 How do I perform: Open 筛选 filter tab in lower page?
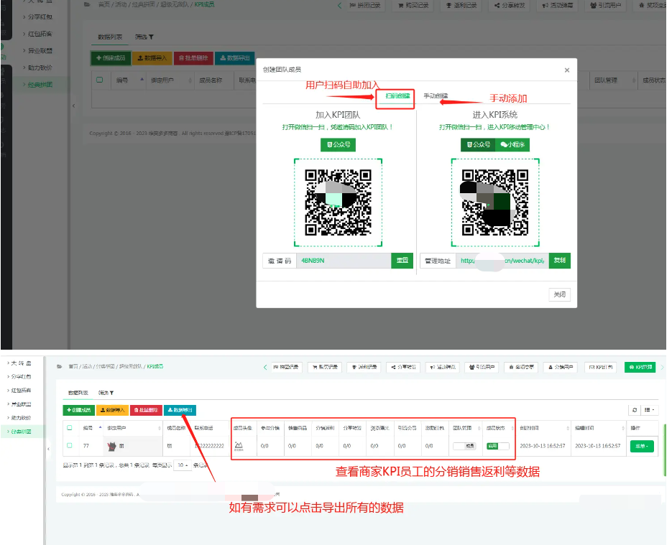(106, 393)
